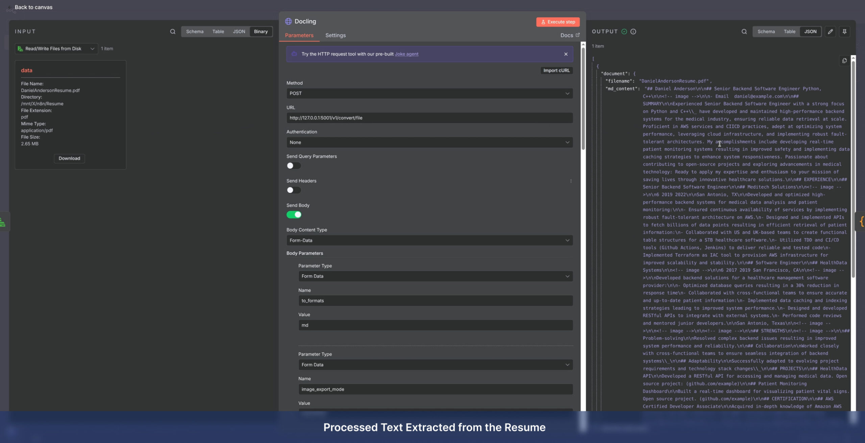Switch to the Settings tab
865x443 pixels.
(335, 35)
